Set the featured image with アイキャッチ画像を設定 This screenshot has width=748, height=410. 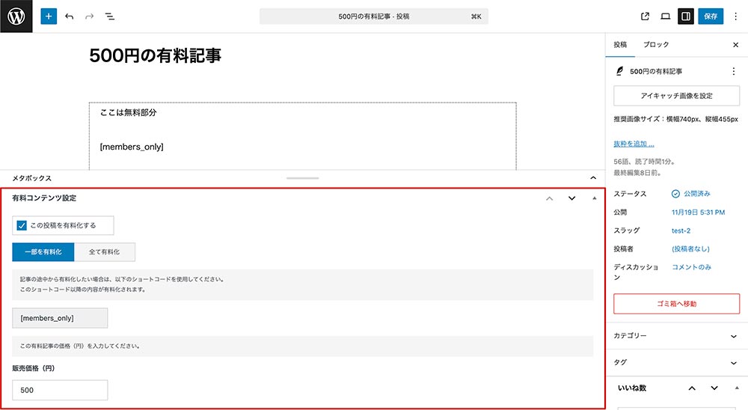click(676, 96)
